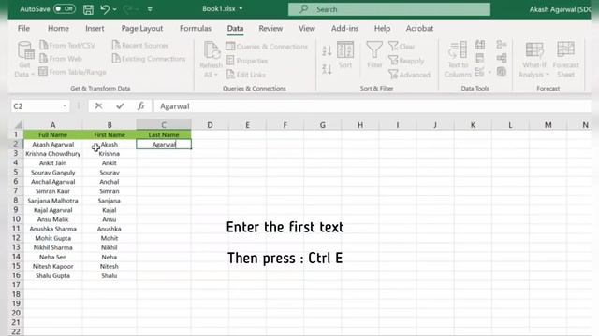Open the Book1.xlsx file name dropdown
599x336 pixels.
point(241,8)
